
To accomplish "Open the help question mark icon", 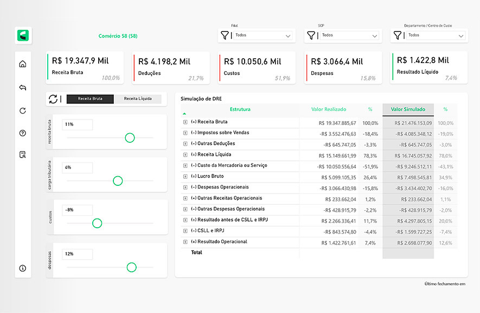I will coord(23,133).
